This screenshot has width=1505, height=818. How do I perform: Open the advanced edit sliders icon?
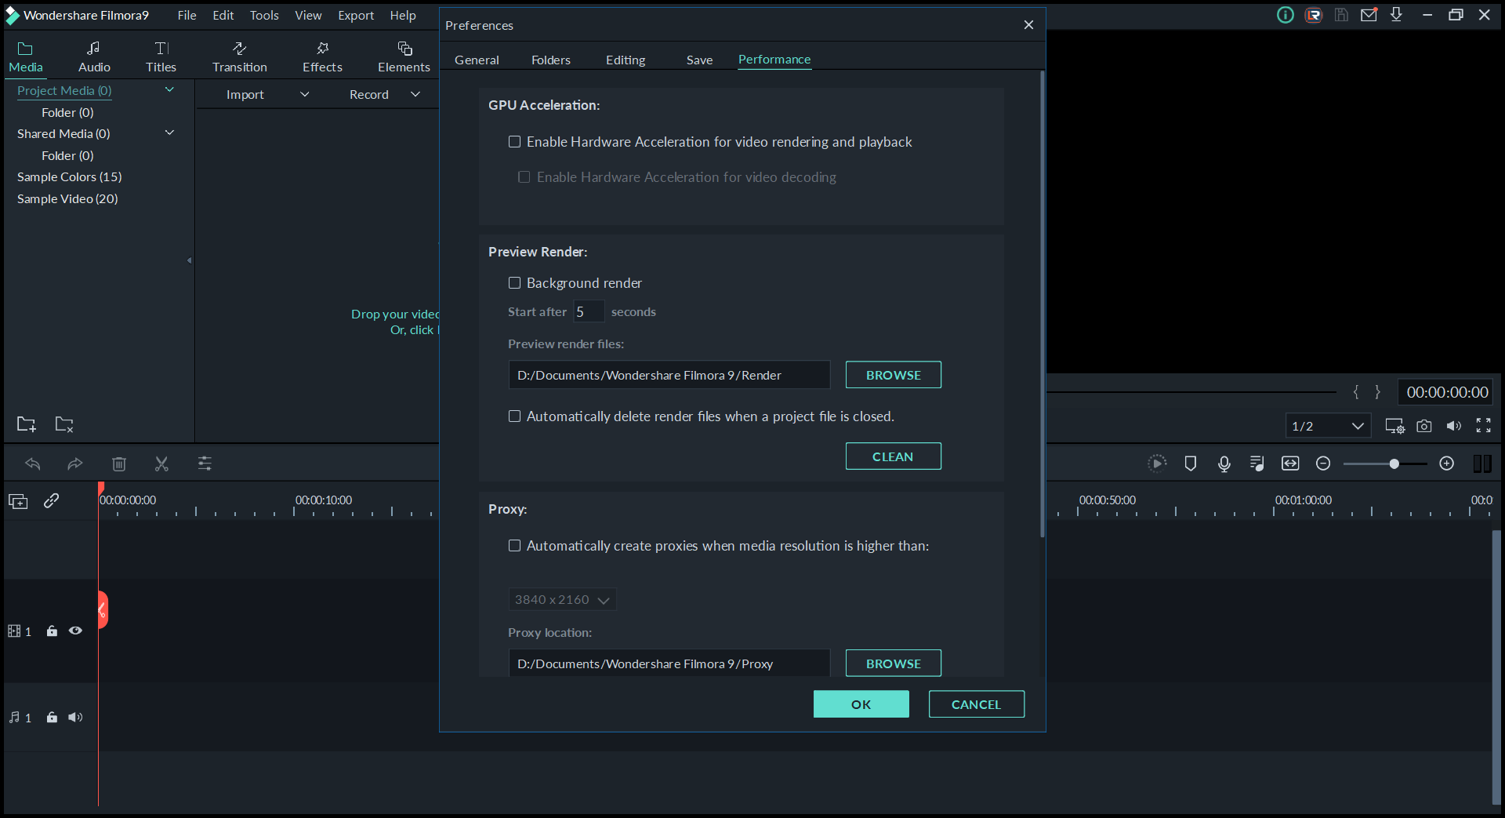(x=205, y=464)
